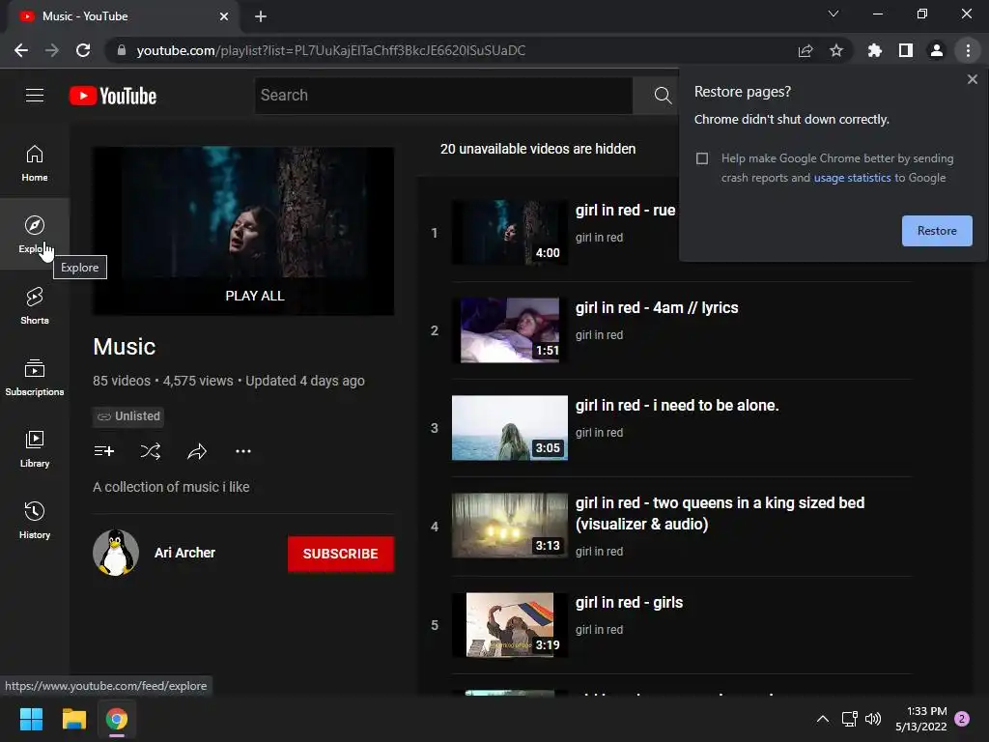Open the notification badge showing 2
Image resolution: width=989 pixels, height=742 pixels.
point(962,719)
